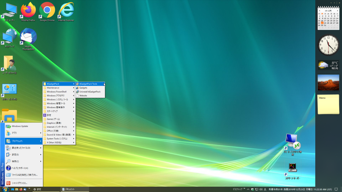Click the ヘルプとサポート help icon entry
This screenshot has width=342, height=192.
tap(24, 168)
